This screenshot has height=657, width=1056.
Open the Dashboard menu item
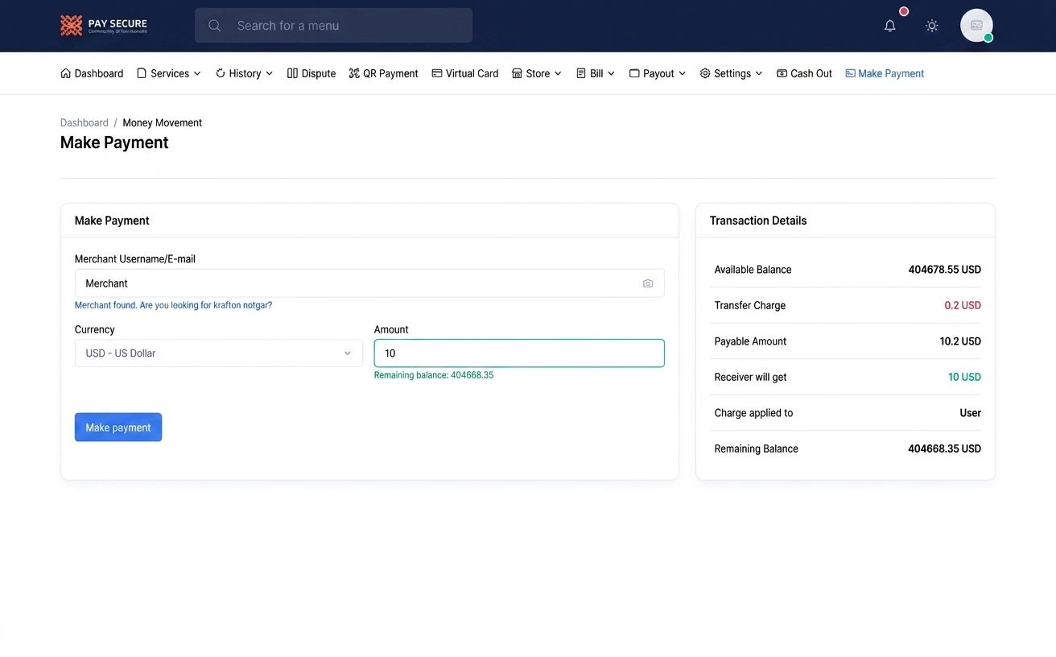(92, 73)
